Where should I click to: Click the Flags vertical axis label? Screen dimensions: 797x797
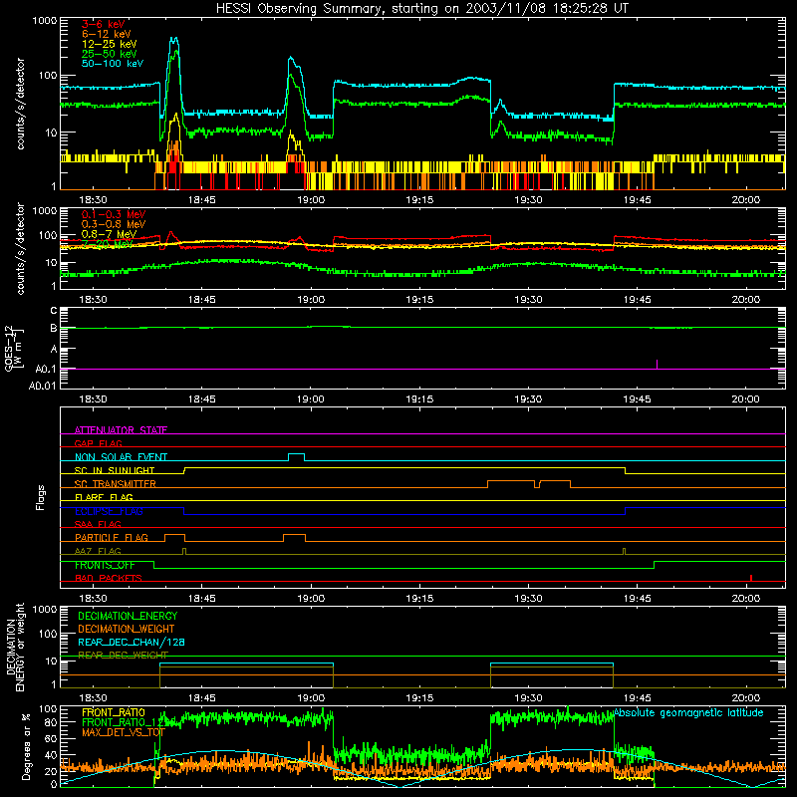[x=40, y=497]
